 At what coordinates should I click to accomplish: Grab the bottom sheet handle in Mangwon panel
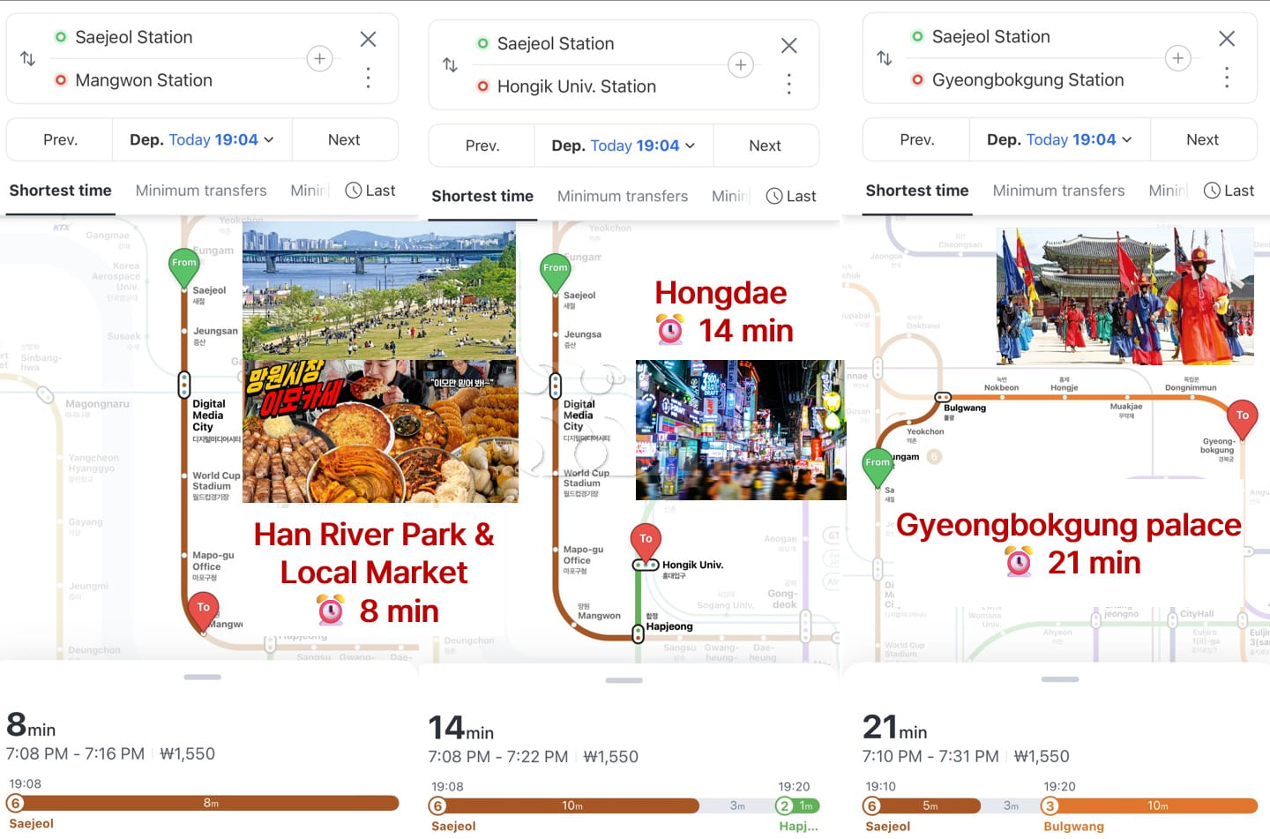(203, 677)
